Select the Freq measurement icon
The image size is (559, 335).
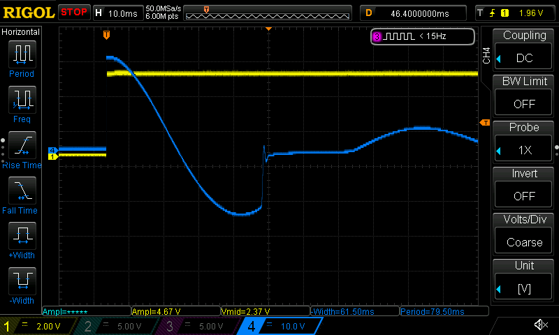coord(22,99)
